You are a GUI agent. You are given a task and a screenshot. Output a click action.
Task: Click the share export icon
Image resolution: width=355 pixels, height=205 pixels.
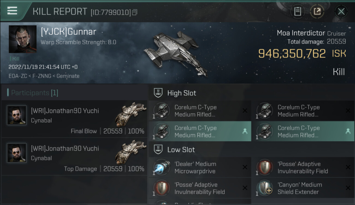pos(317,11)
